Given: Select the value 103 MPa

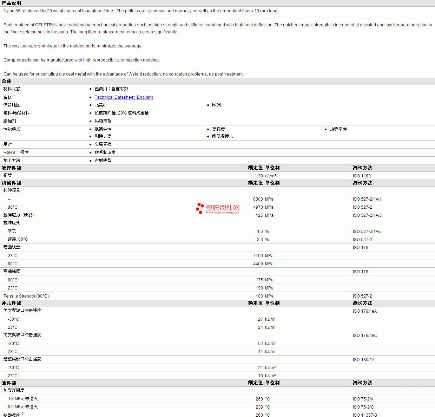Looking at the screenshot, I should 265,296.
